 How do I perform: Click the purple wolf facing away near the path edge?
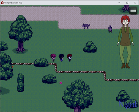tap(110, 29)
